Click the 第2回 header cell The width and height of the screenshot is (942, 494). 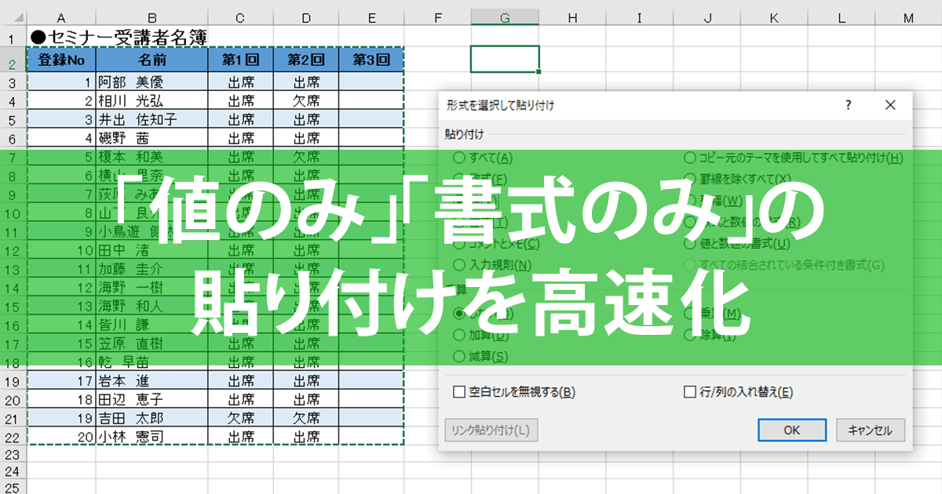point(306,60)
